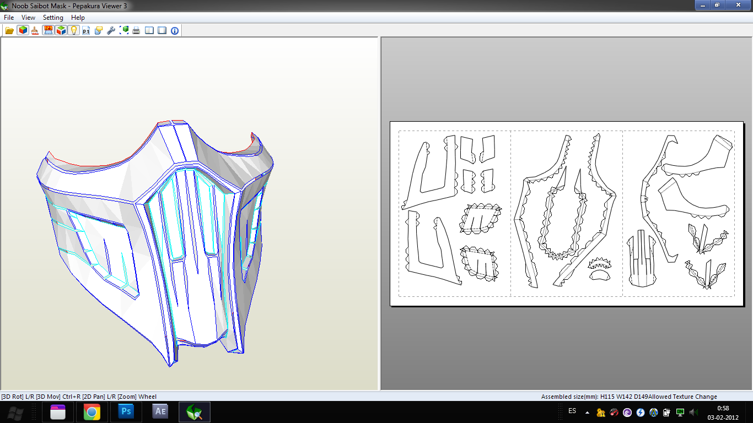Click the green ON monitor tray icon
Viewport: 753px width, 423px height.
(x=680, y=412)
